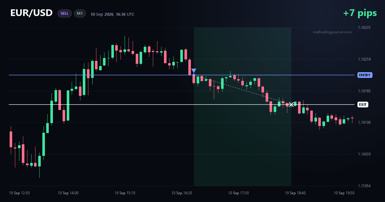The image size is (385, 202).
Task: Click the 1.16183 price axis label
Action: (x=364, y=91)
